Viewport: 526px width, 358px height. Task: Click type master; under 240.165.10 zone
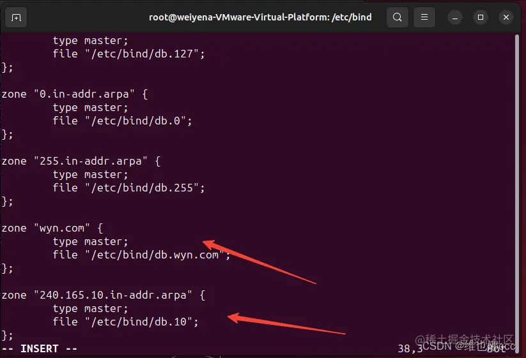[x=90, y=308]
